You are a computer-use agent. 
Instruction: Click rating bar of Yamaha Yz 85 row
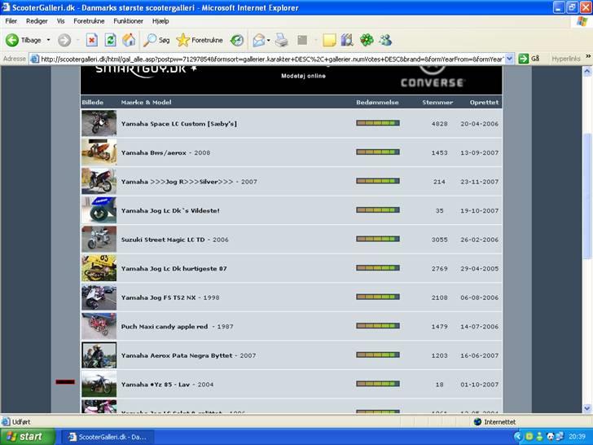click(378, 384)
